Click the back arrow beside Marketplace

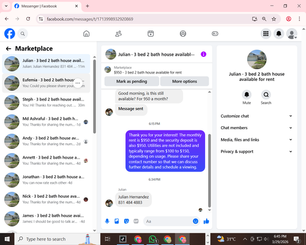point(9,48)
